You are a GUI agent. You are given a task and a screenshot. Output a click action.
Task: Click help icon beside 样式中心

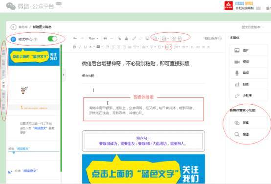point(35,39)
